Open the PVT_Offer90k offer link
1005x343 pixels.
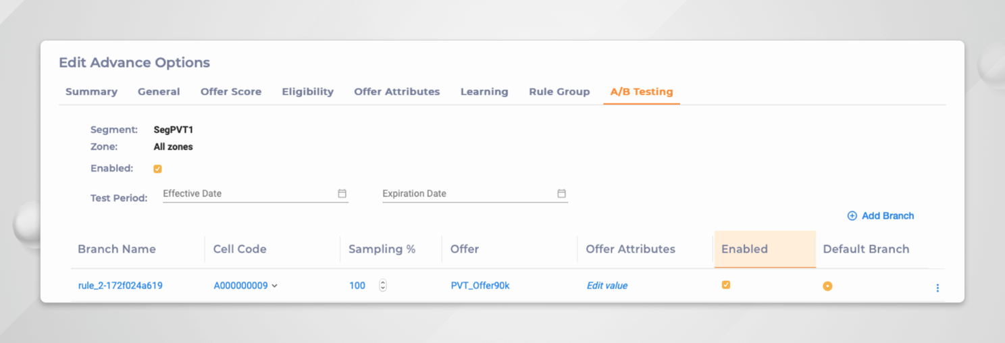click(480, 286)
